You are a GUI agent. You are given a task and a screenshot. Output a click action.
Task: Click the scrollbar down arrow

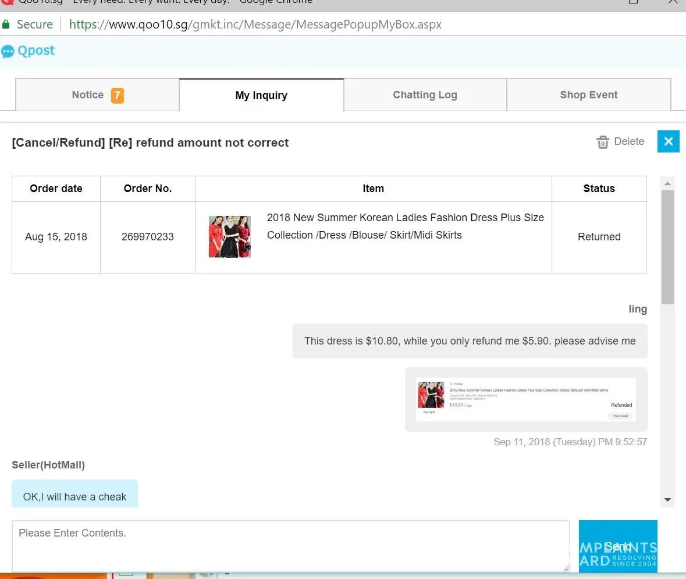667,500
